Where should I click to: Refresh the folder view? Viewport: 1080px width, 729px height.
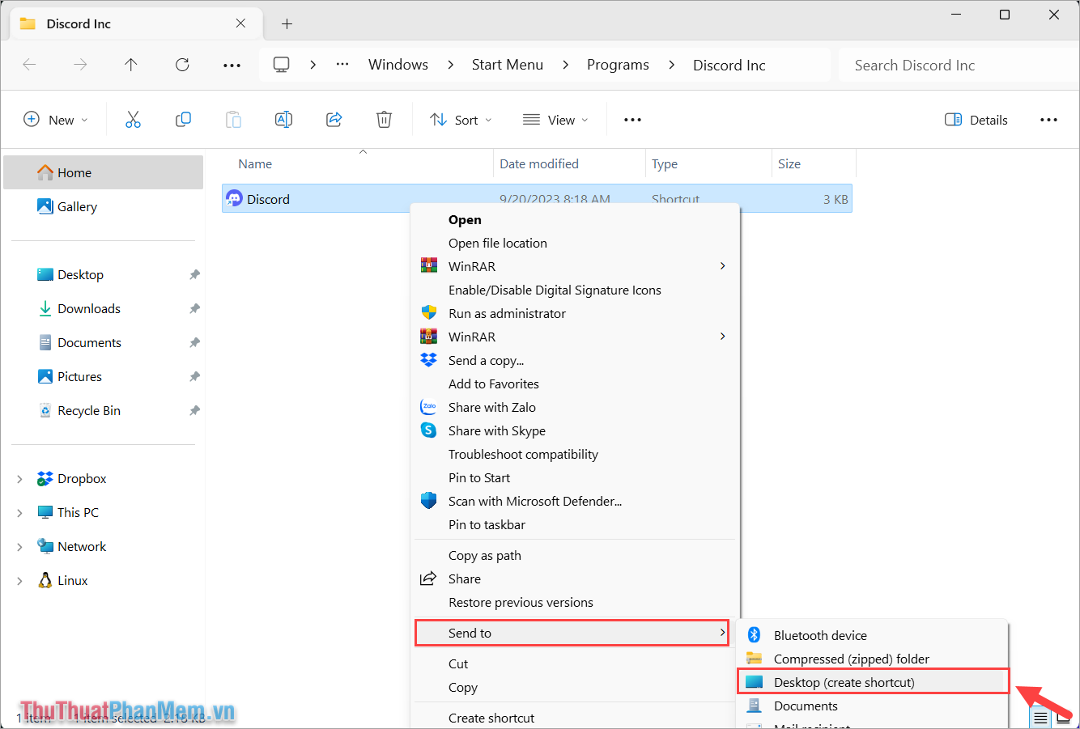coord(181,65)
